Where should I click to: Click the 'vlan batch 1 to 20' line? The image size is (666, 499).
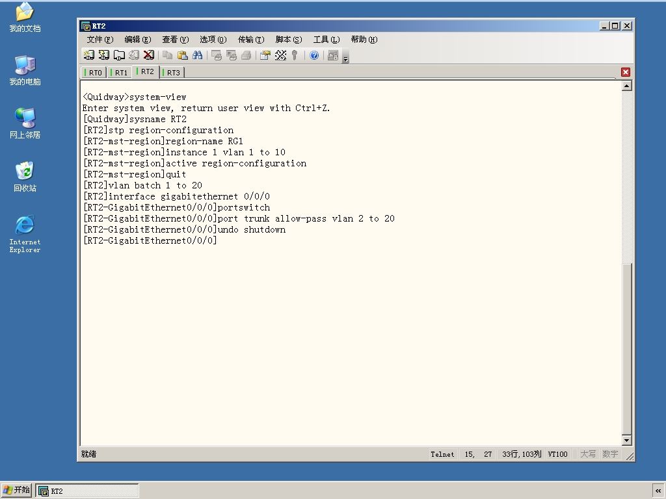142,185
